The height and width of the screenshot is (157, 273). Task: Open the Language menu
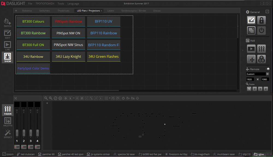(73, 4)
